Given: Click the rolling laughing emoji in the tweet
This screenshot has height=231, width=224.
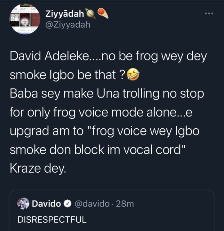Looking at the screenshot, I should (133, 74).
